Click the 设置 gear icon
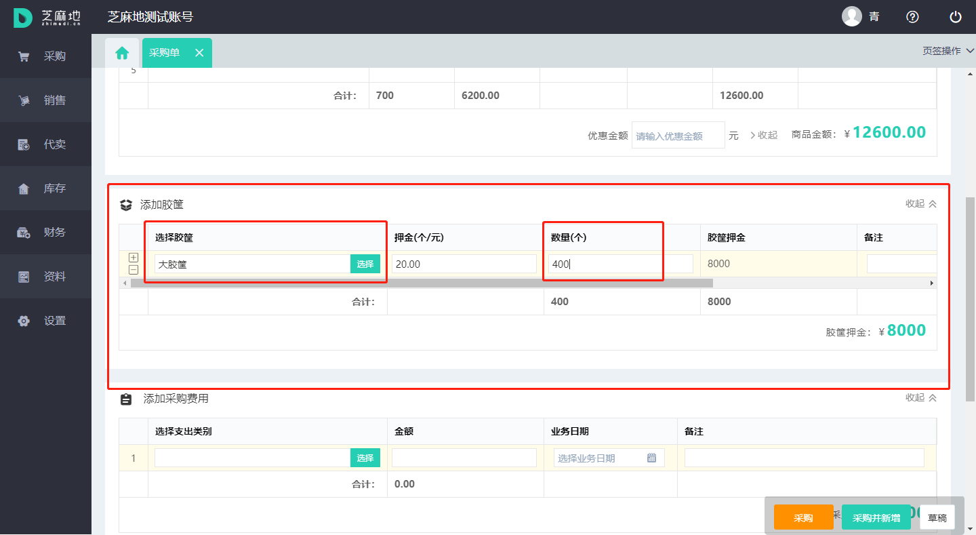976x535 pixels. pyautogui.click(x=24, y=321)
